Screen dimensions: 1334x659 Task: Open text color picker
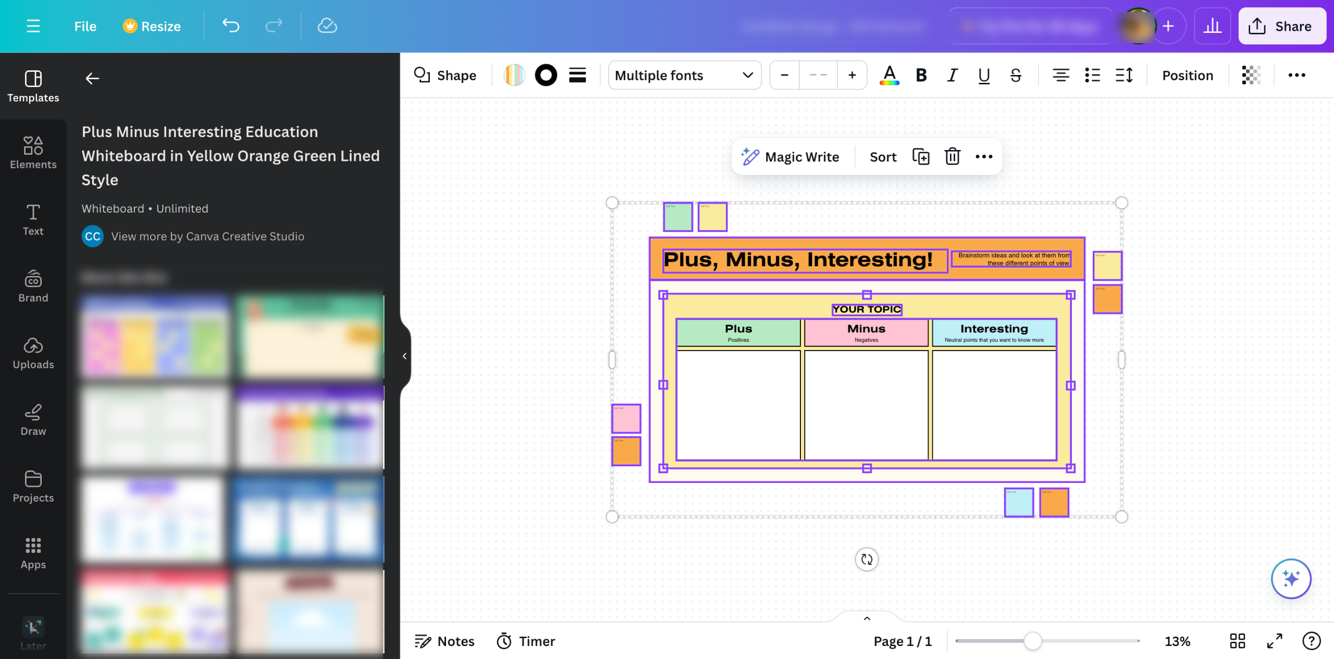click(889, 76)
